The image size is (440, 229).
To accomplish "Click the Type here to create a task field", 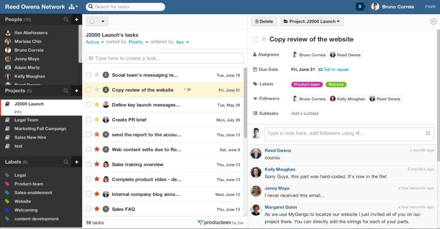I will pos(165,58).
